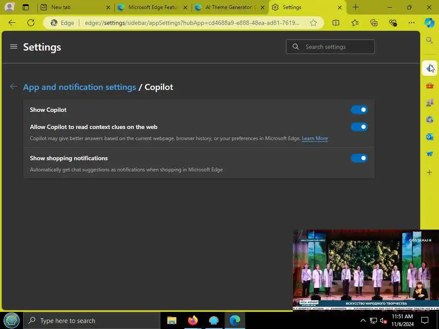Close the AI Theme Generator tab

pos(262,8)
